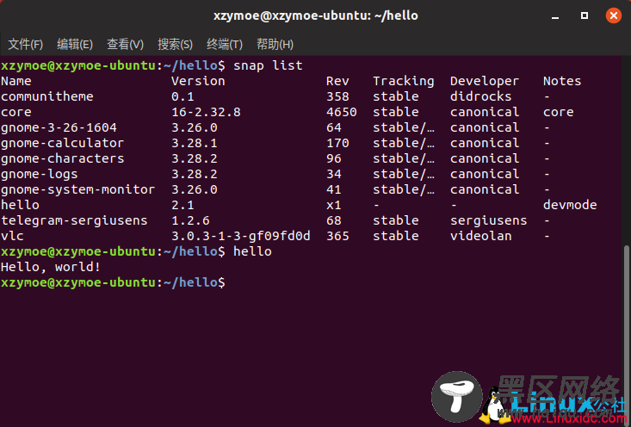
Task: Click the 'Name' column header
Action: (16, 81)
